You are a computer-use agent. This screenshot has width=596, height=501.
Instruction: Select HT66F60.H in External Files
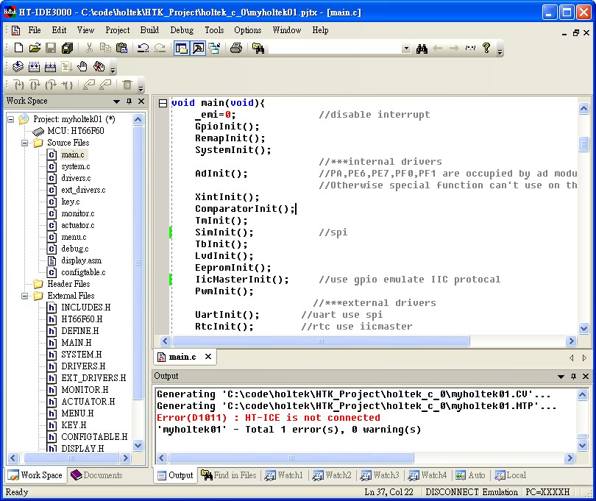coord(82,319)
